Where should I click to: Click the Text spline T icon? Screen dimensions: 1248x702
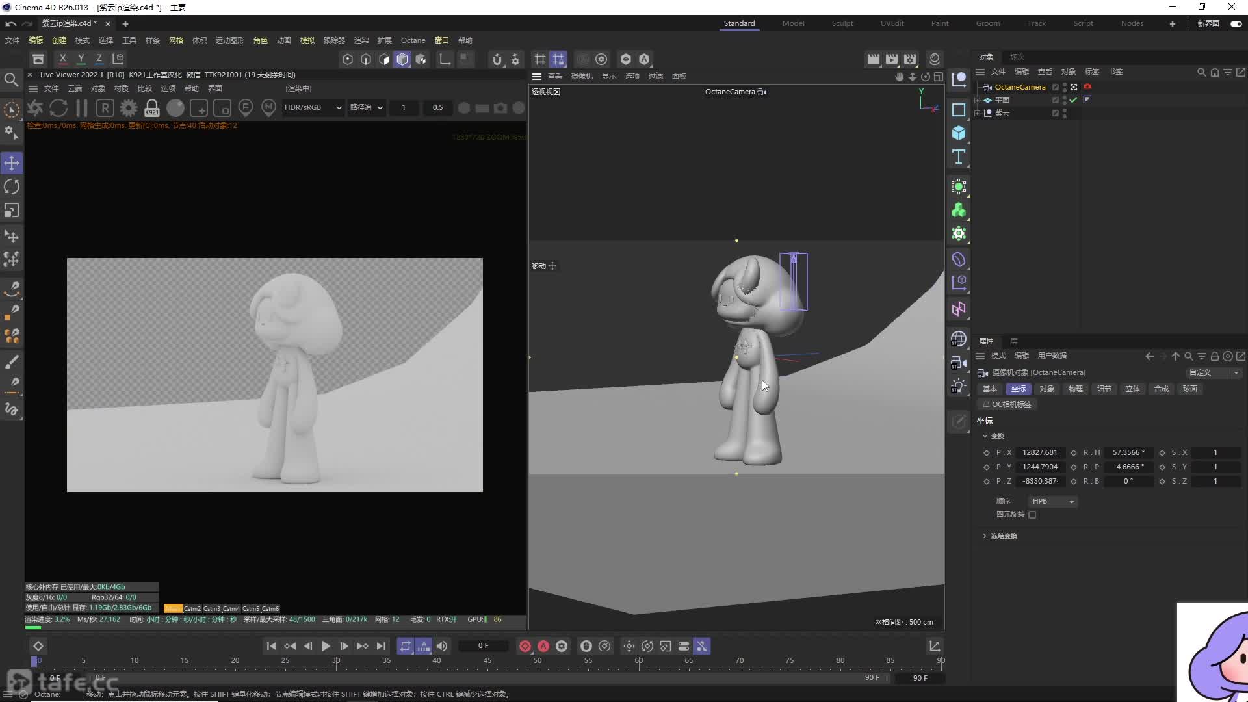click(959, 157)
